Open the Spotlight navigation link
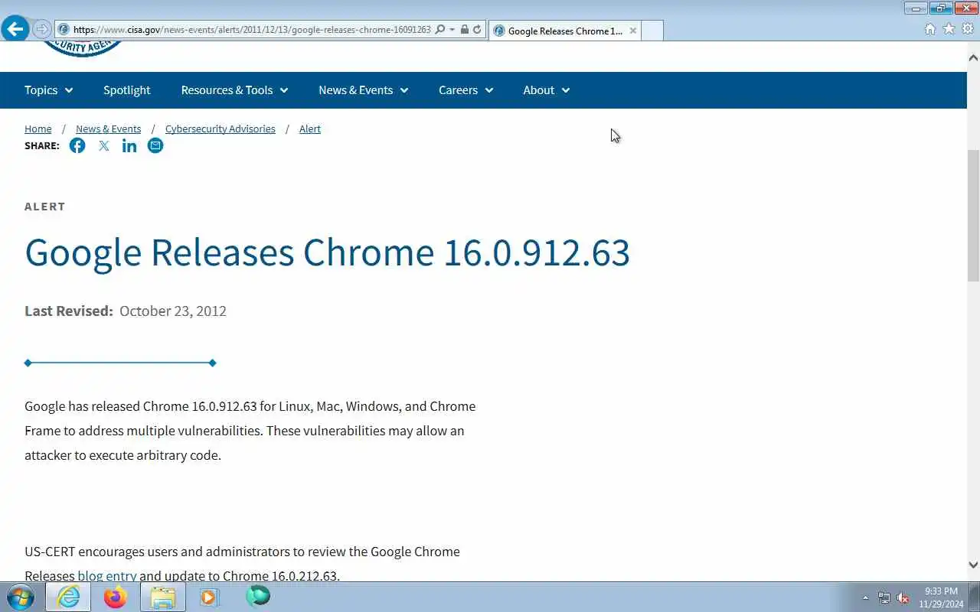This screenshot has width=980, height=612. tap(127, 90)
